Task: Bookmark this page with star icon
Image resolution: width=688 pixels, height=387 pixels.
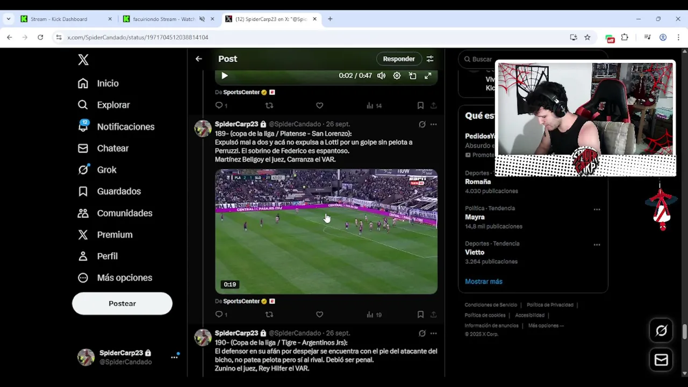Action: pyautogui.click(x=587, y=37)
